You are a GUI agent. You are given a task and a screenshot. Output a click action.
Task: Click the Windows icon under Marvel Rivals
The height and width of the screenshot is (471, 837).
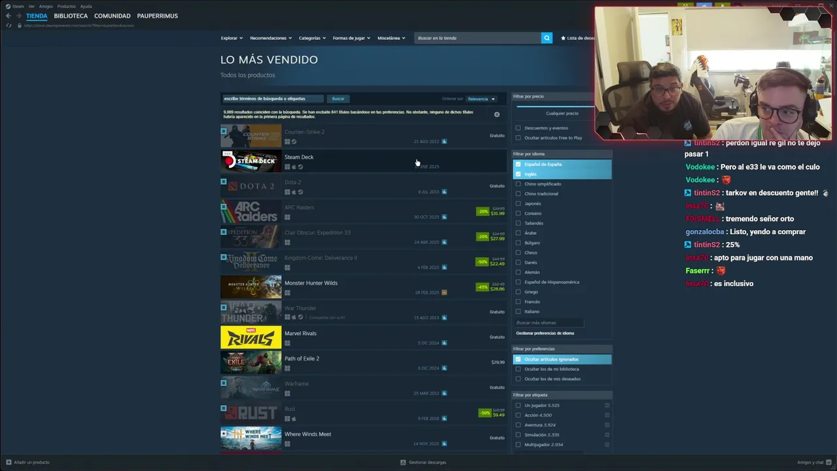pyautogui.click(x=287, y=343)
